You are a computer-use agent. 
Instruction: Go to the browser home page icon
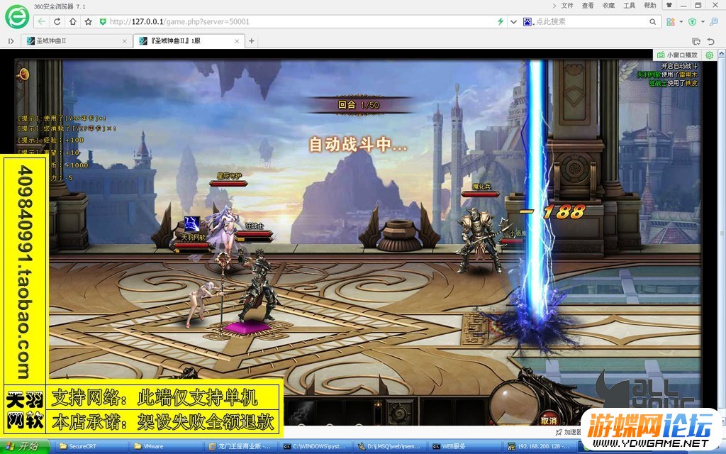[x=73, y=22]
